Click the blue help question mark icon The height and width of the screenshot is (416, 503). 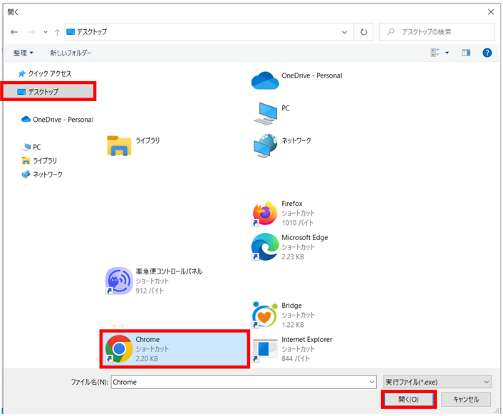click(487, 53)
